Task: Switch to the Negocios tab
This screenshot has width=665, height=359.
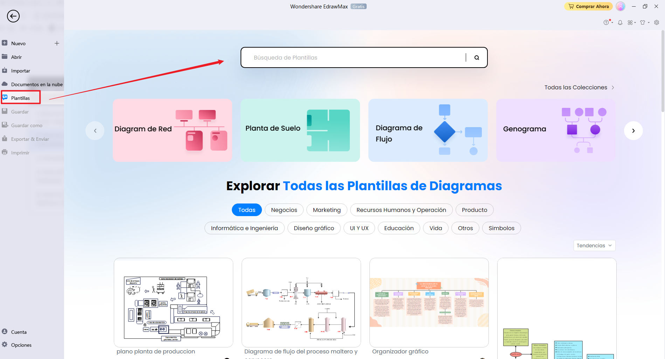Action: tap(284, 210)
